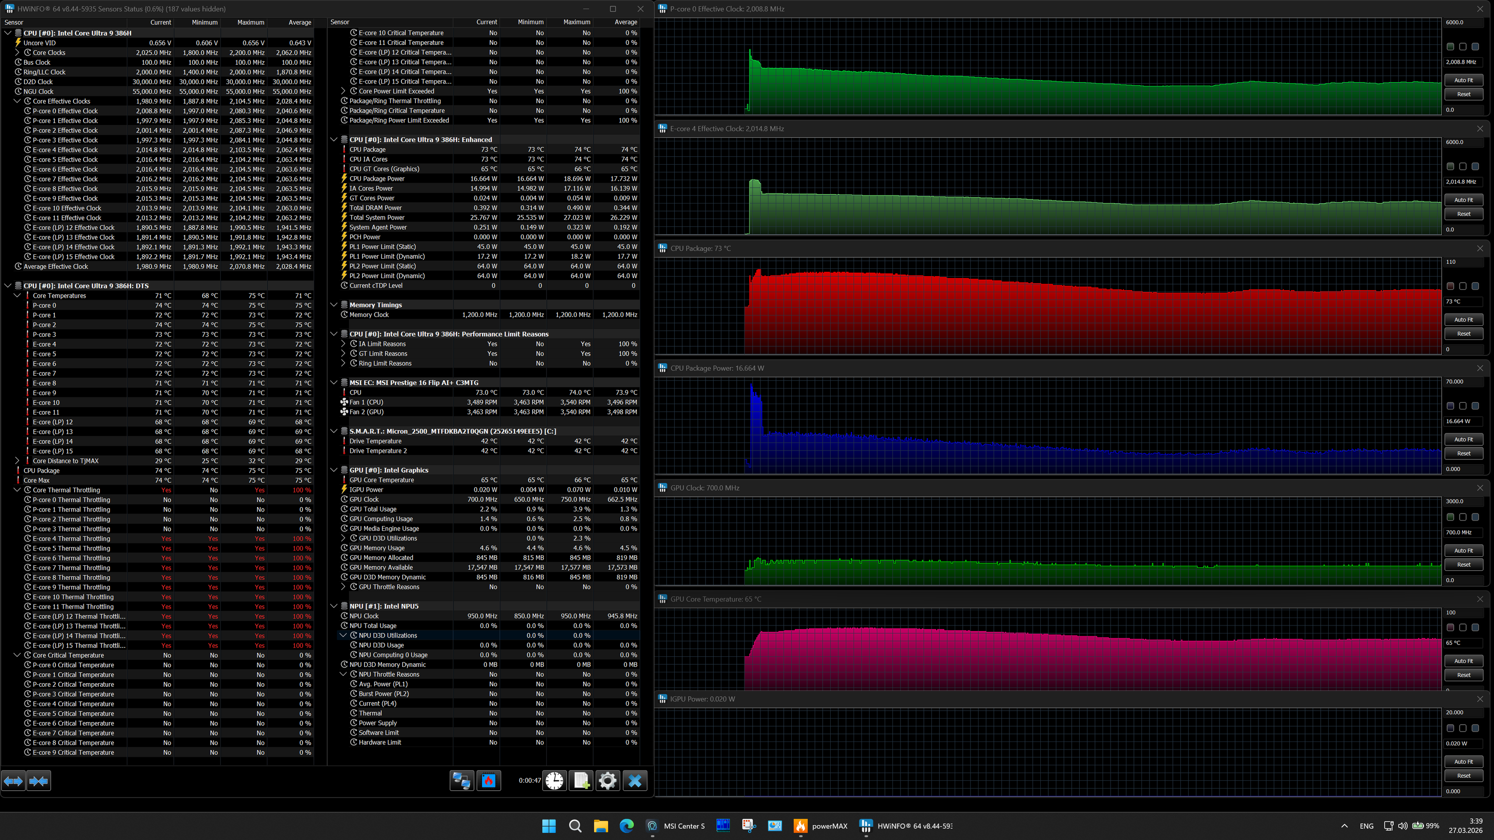This screenshot has width=1494, height=840.
Task: Click the blue X close sensors icon
Action: tap(634, 781)
